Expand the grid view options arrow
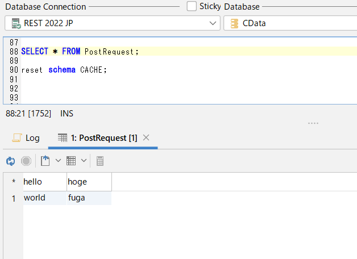Image resolution: width=357 pixels, height=259 pixels. click(x=84, y=161)
